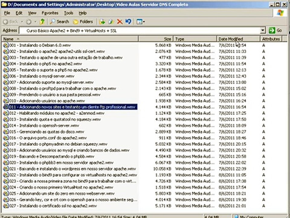Click the 7/6/2011 22:02 date cell
This screenshot has height=218, width=290.
click(233, 163)
